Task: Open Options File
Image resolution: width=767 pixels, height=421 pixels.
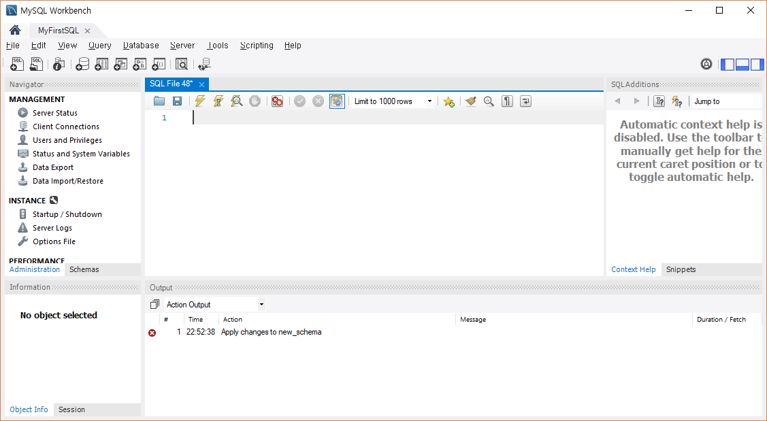Action: click(54, 242)
